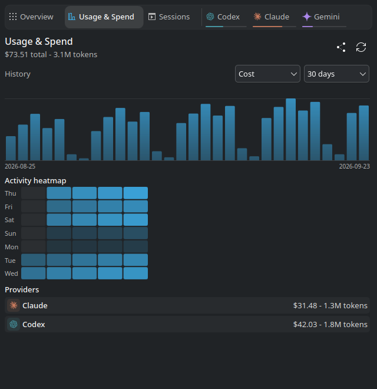Click the Codex logo icon in Providers
This screenshot has height=389, width=377.
pos(14,324)
